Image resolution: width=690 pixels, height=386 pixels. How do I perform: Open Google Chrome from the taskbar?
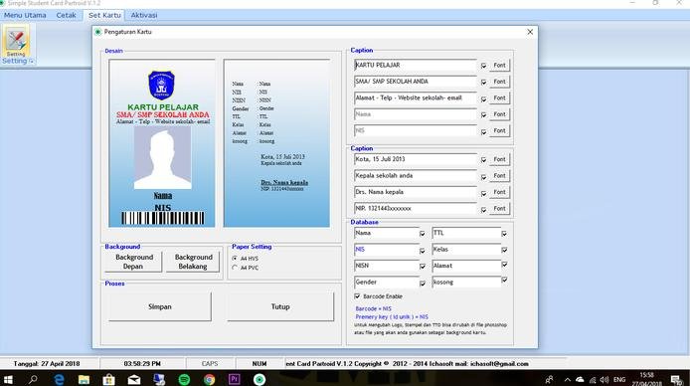tap(210, 379)
